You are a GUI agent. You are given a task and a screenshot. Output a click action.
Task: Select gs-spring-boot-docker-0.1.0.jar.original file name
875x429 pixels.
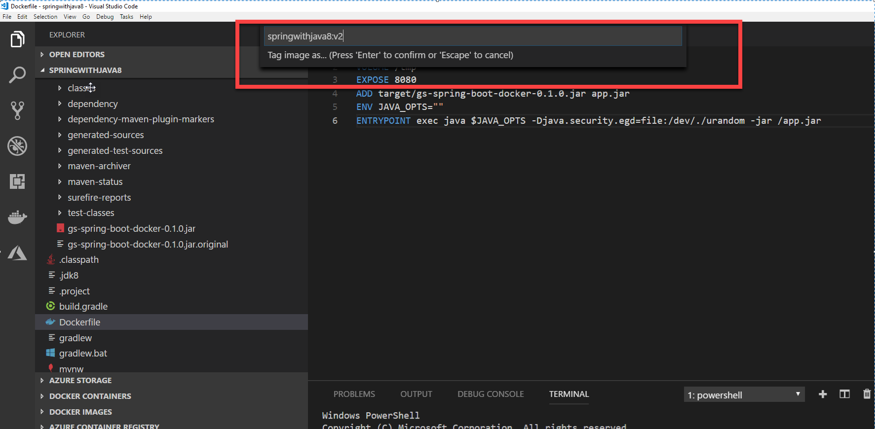[148, 244]
